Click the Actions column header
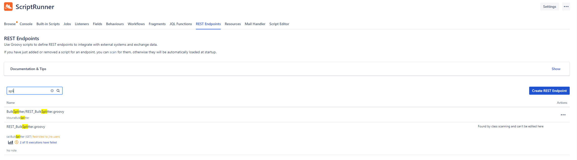The height and width of the screenshot is (160, 577). point(562,103)
